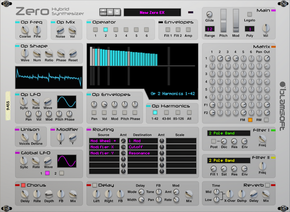Click the Modifier X knob
Screen dimensions: 290x212
tap(60, 137)
